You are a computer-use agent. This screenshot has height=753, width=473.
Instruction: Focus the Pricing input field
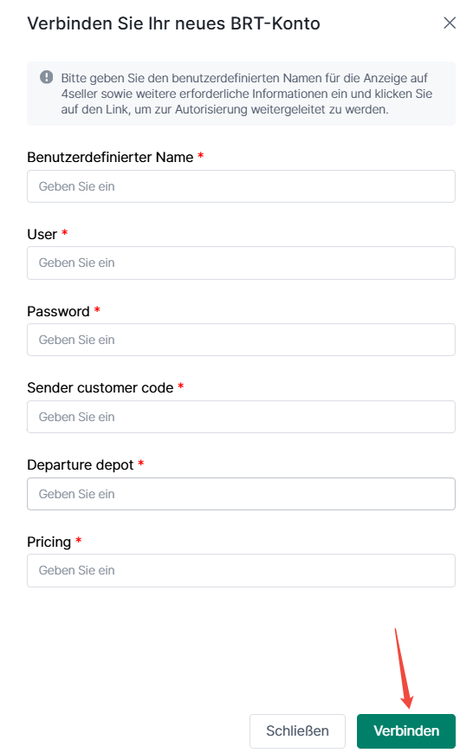click(x=241, y=570)
